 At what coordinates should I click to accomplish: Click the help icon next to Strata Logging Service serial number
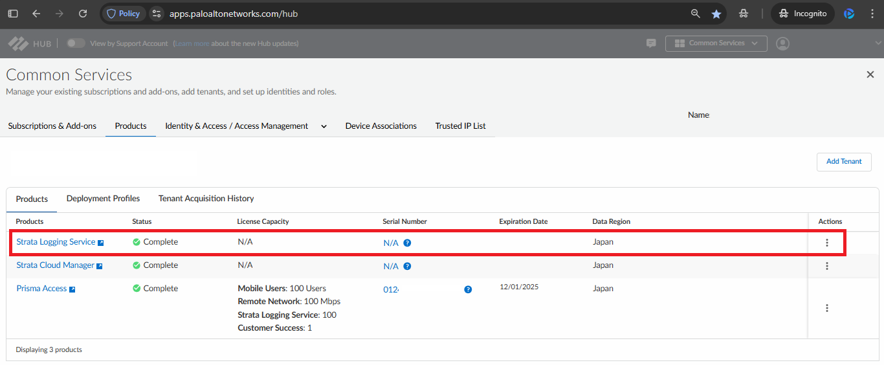click(407, 243)
